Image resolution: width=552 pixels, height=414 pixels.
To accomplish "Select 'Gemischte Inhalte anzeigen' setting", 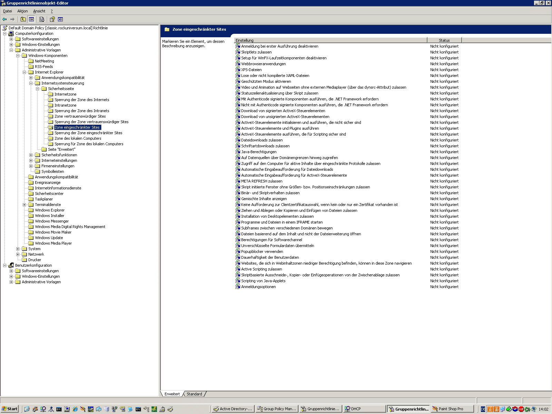I will tap(264, 199).
